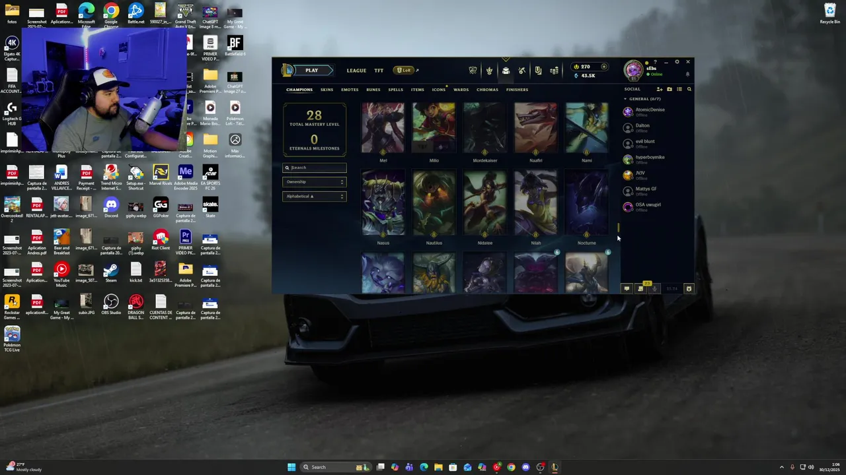Viewport: 846px width, 475px height.
Task: Toggle the friends list view icon in Social
Action: tap(679, 89)
